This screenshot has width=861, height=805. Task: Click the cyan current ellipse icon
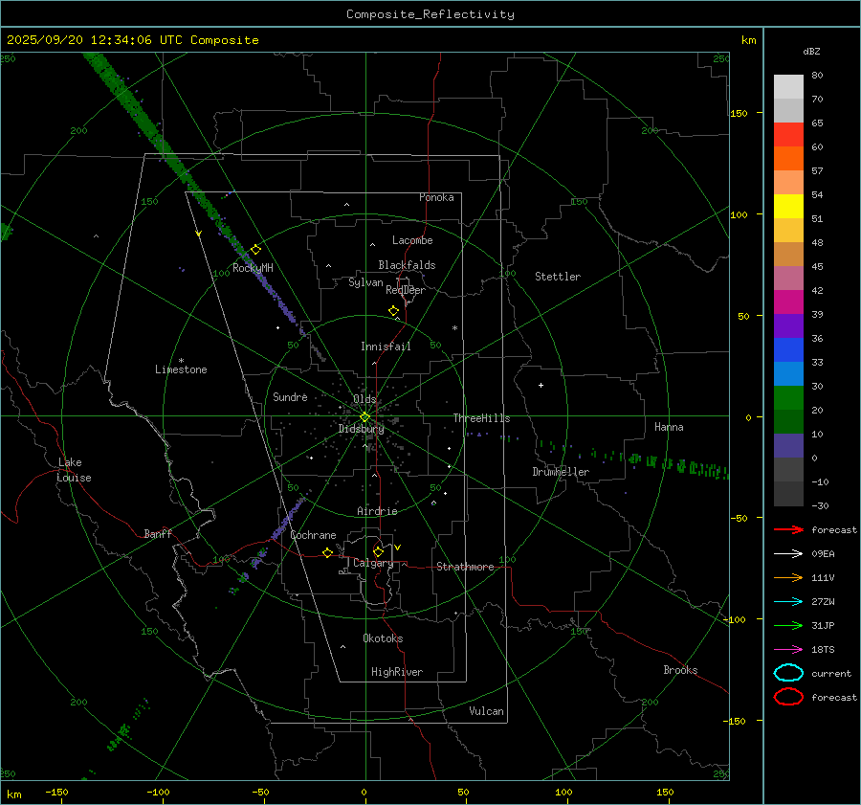point(788,673)
